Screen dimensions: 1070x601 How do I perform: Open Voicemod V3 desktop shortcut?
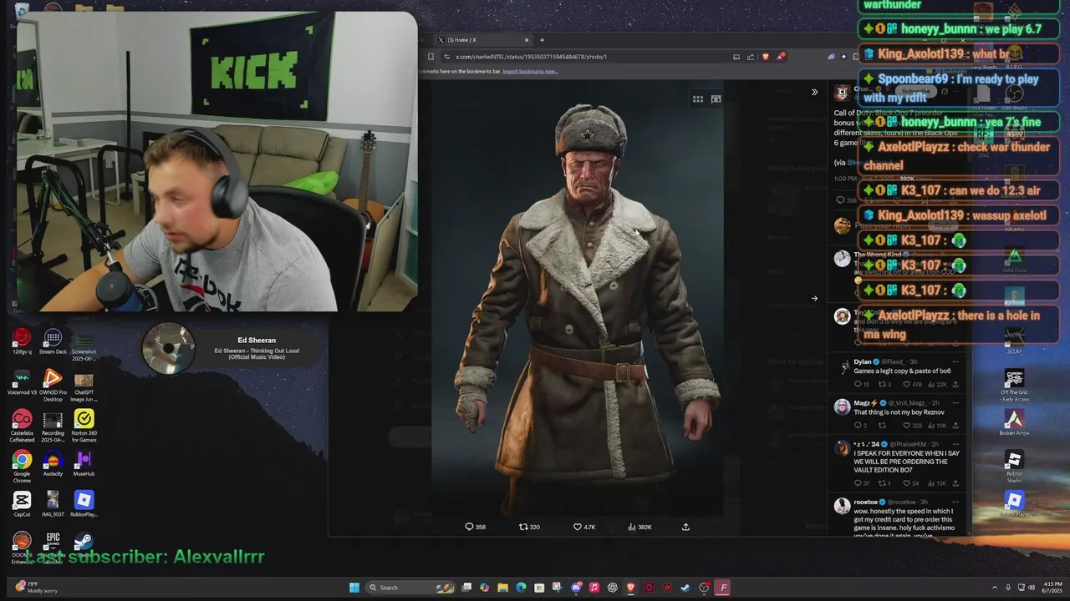[x=22, y=383]
